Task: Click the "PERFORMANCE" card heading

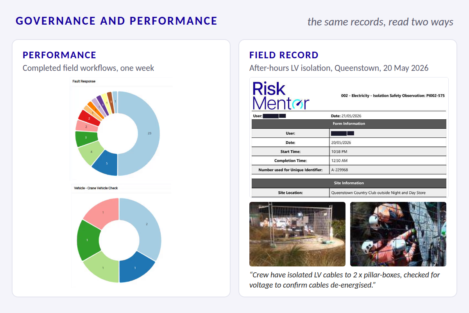Action: click(59, 55)
